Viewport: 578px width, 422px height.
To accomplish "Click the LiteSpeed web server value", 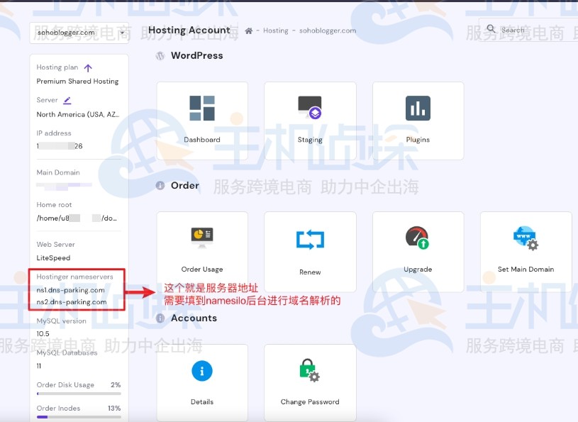I will [x=53, y=258].
